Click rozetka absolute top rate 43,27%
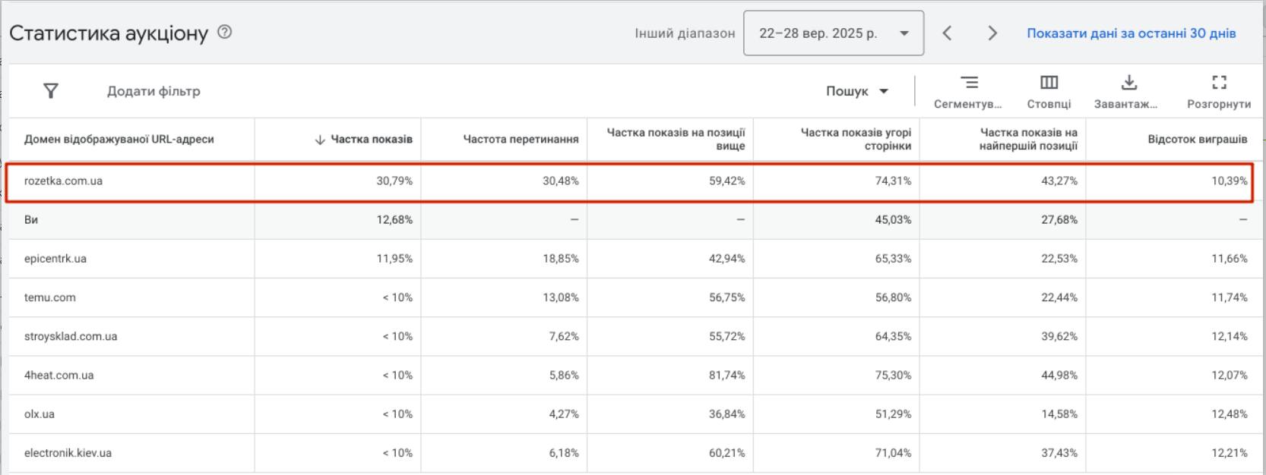The image size is (1266, 475). click(1059, 181)
